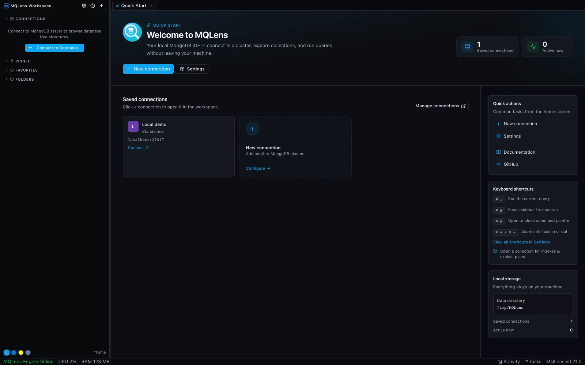Click the blue New connection button
This screenshot has height=365, width=585.
pos(148,69)
